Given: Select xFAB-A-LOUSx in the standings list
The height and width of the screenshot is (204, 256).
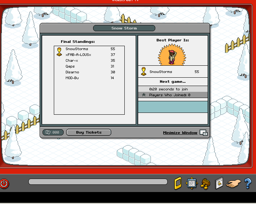Looking at the screenshot, I should point(78,55).
